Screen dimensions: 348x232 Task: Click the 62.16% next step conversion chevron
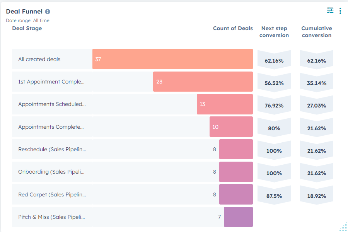pos(274,59)
